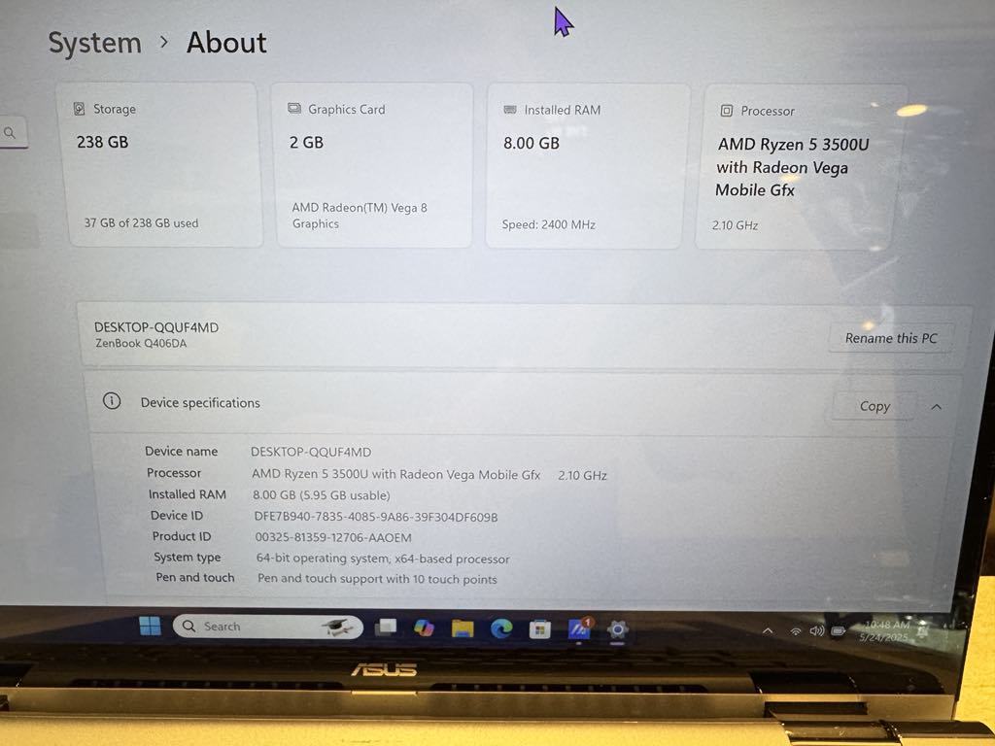Viewport: 995px width, 746px height.
Task: Click the volume speaker icon
Action: click(x=816, y=631)
